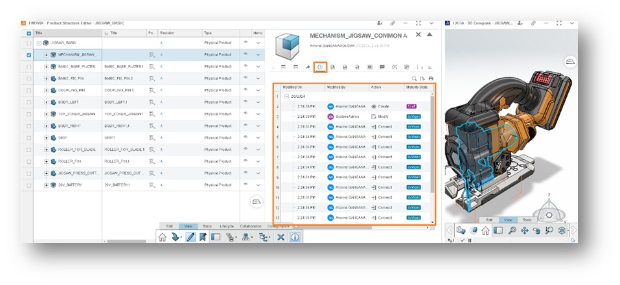Check the GRIP row checkbox
Viewport: 620px width, 285px height.
click(29, 138)
